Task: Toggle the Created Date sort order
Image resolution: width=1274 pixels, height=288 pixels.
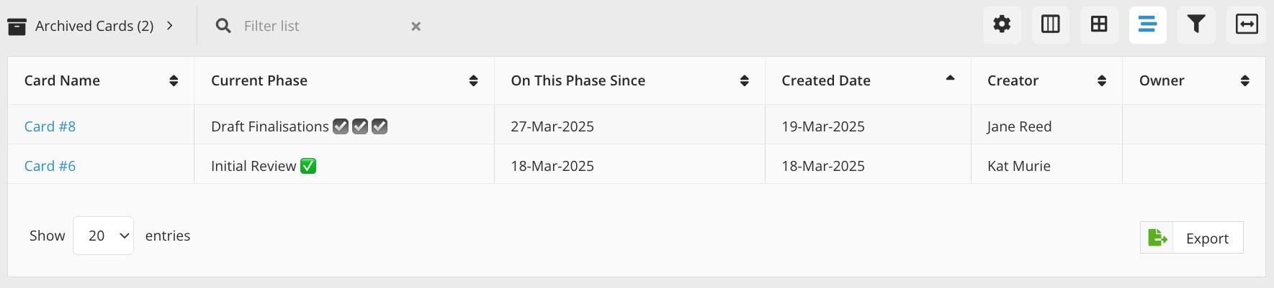Action: tap(950, 78)
